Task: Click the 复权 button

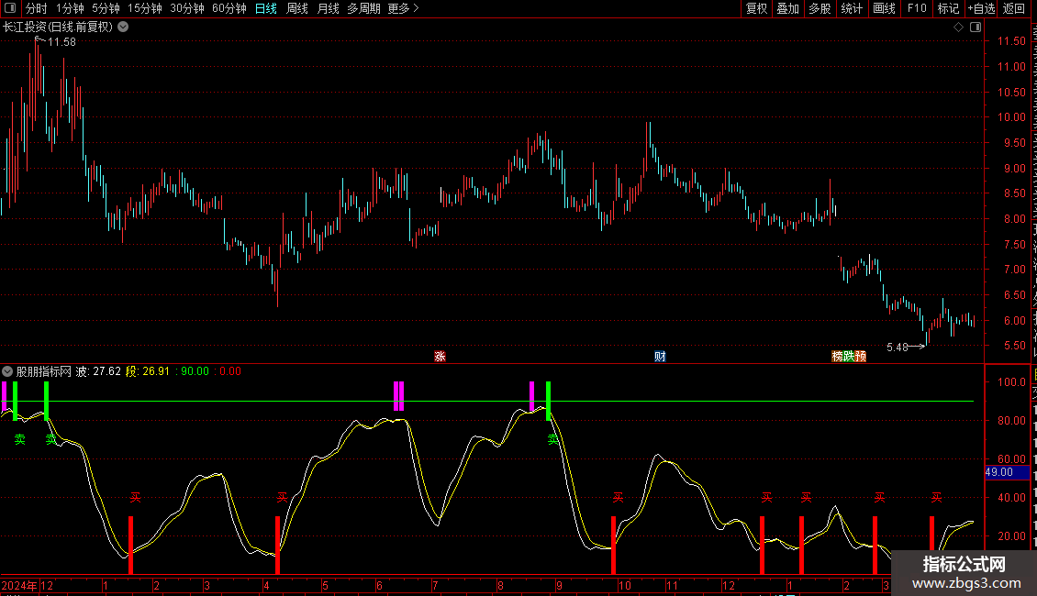Action: click(756, 8)
